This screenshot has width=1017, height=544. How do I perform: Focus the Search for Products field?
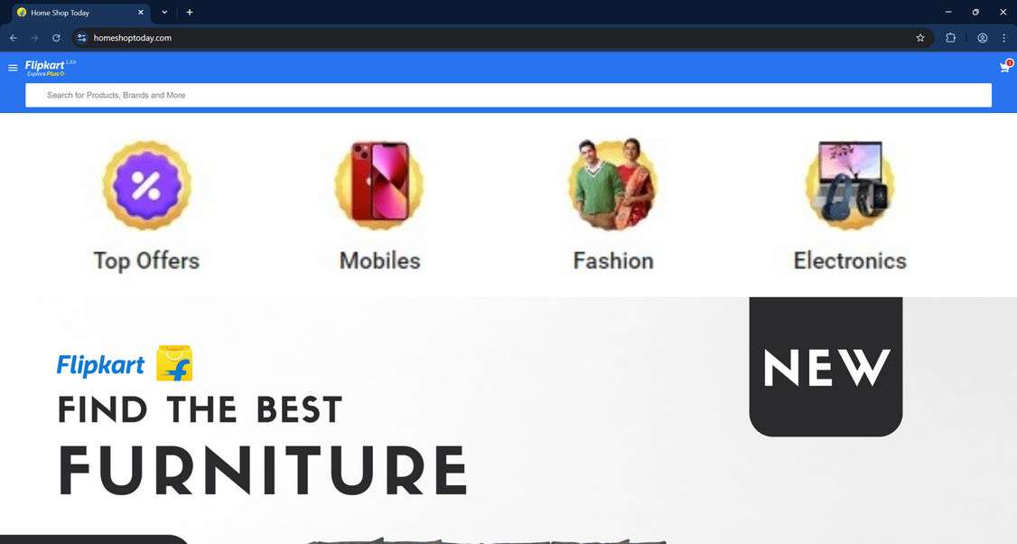[508, 96]
